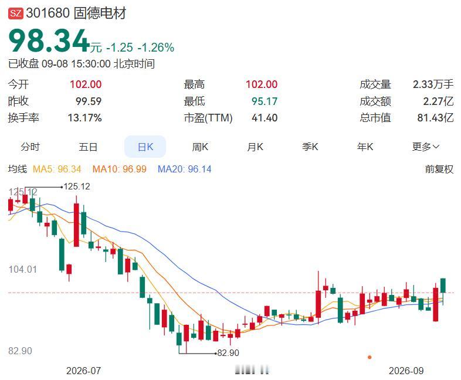Toggle the MA20 moving average label
This screenshot has height=380, width=461.
pyautogui.click(x=184, y=169)
